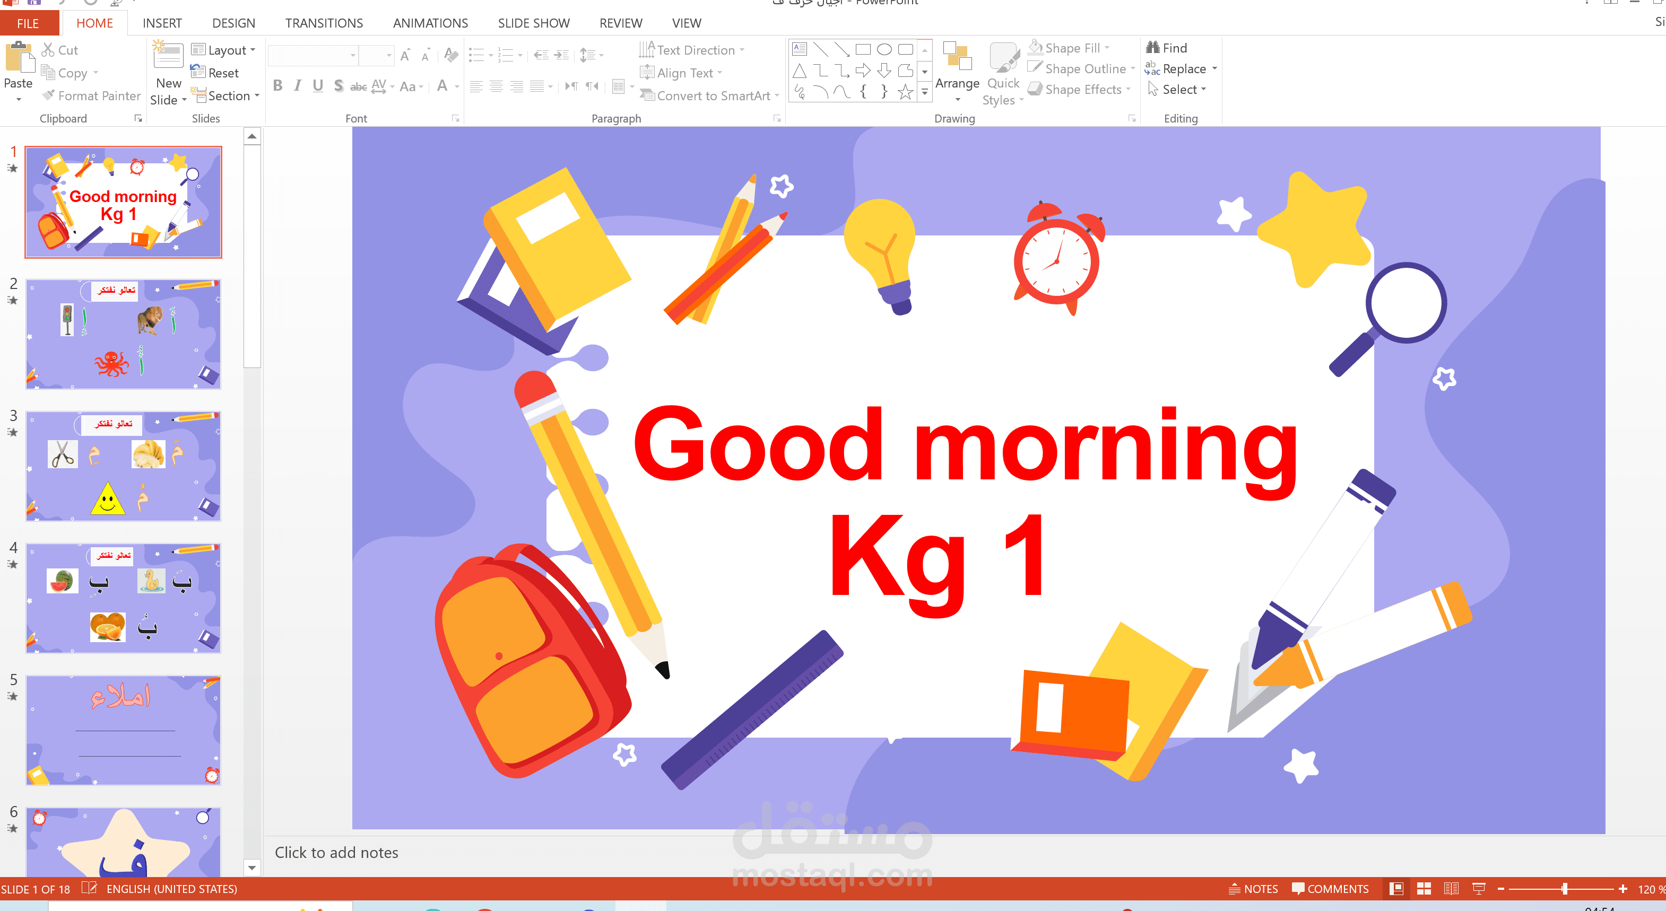Open the TRANSITIONS ribbon tab
The image size is (1666, 911).
[x=323, y=23]
